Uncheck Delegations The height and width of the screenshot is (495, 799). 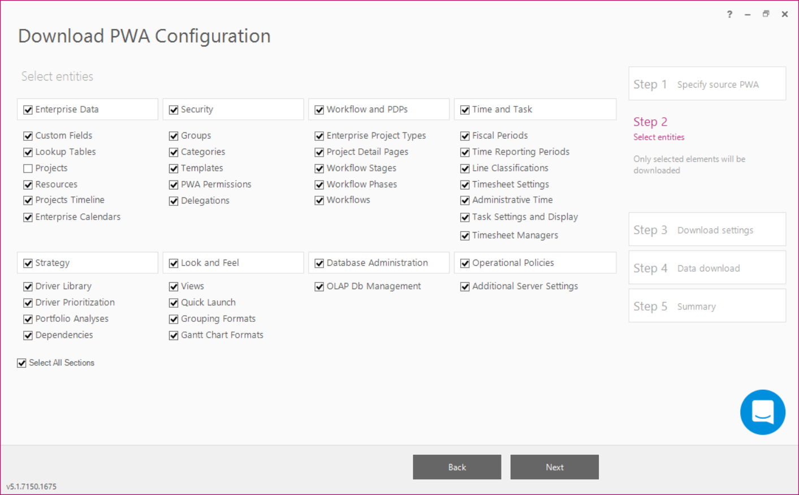(x=174, y=201)
